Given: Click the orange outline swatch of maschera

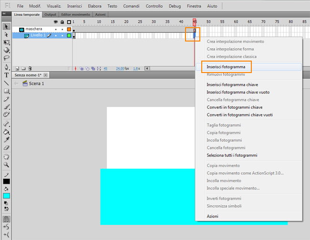Looking at the screenshot, I should [x=69, y=29].
